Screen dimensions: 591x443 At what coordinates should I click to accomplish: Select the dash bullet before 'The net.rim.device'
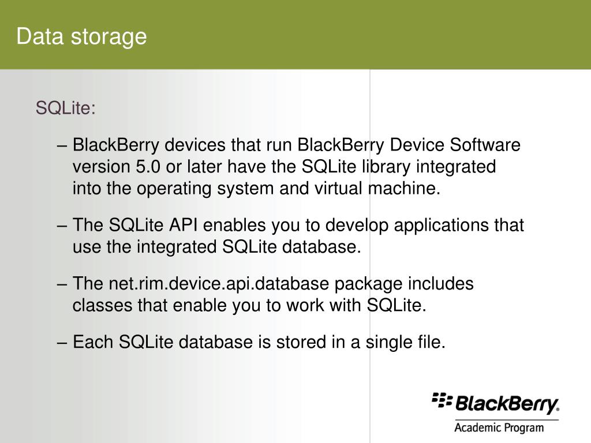pos(62,284)
